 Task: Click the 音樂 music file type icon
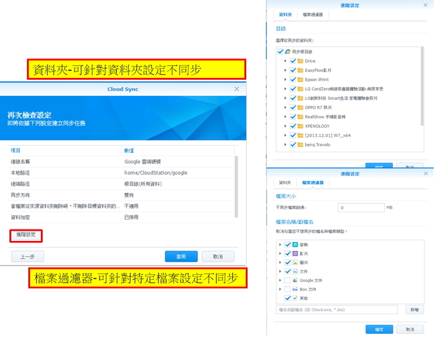295,244
